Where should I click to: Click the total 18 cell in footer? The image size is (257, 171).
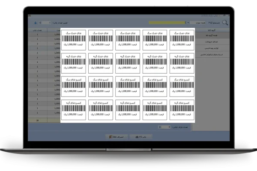[38, 120]
